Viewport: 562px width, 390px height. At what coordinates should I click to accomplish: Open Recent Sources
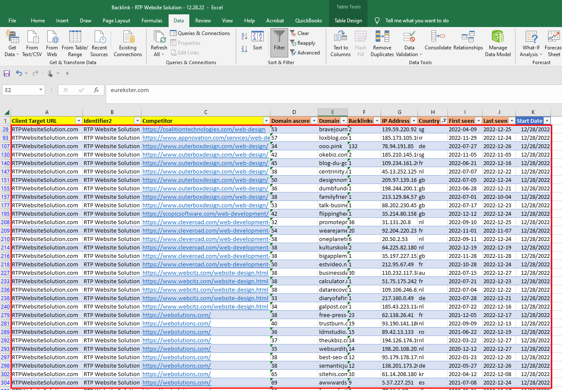click(99, 44)
